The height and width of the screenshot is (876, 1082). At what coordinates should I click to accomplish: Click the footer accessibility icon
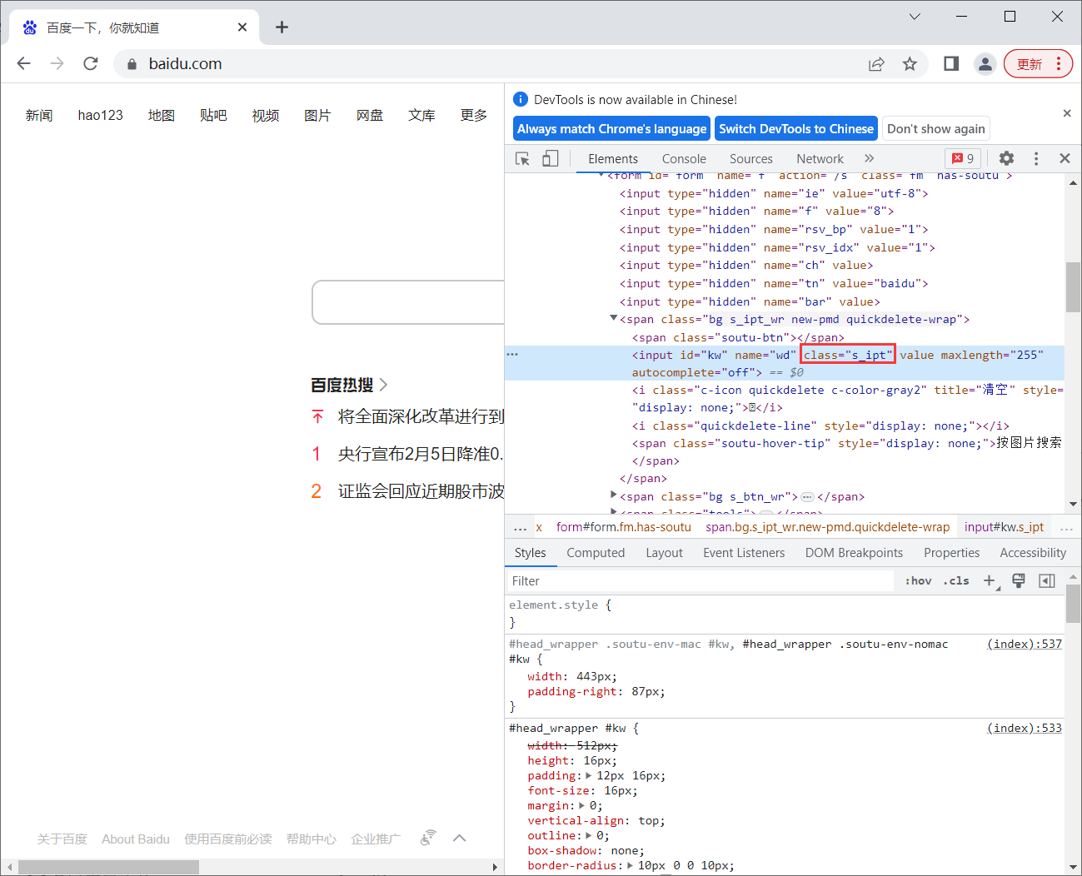pyautogui.click(x=428, y=838)
